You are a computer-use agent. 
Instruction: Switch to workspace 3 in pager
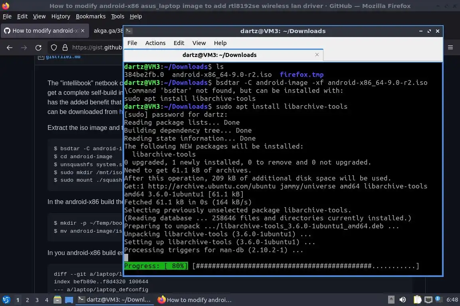37,300
